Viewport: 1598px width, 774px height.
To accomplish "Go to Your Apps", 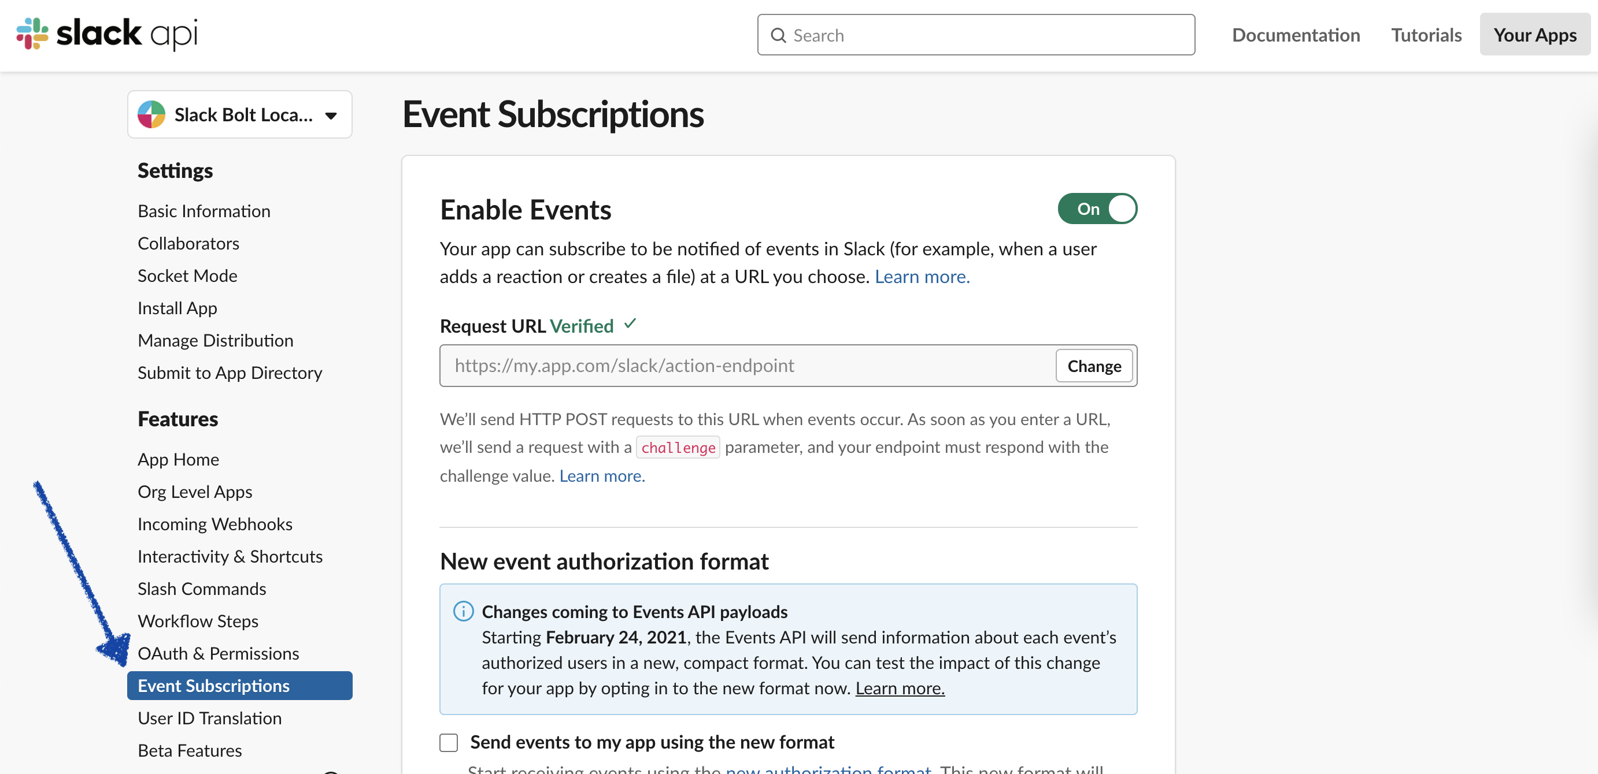I will click(1534, 35).
